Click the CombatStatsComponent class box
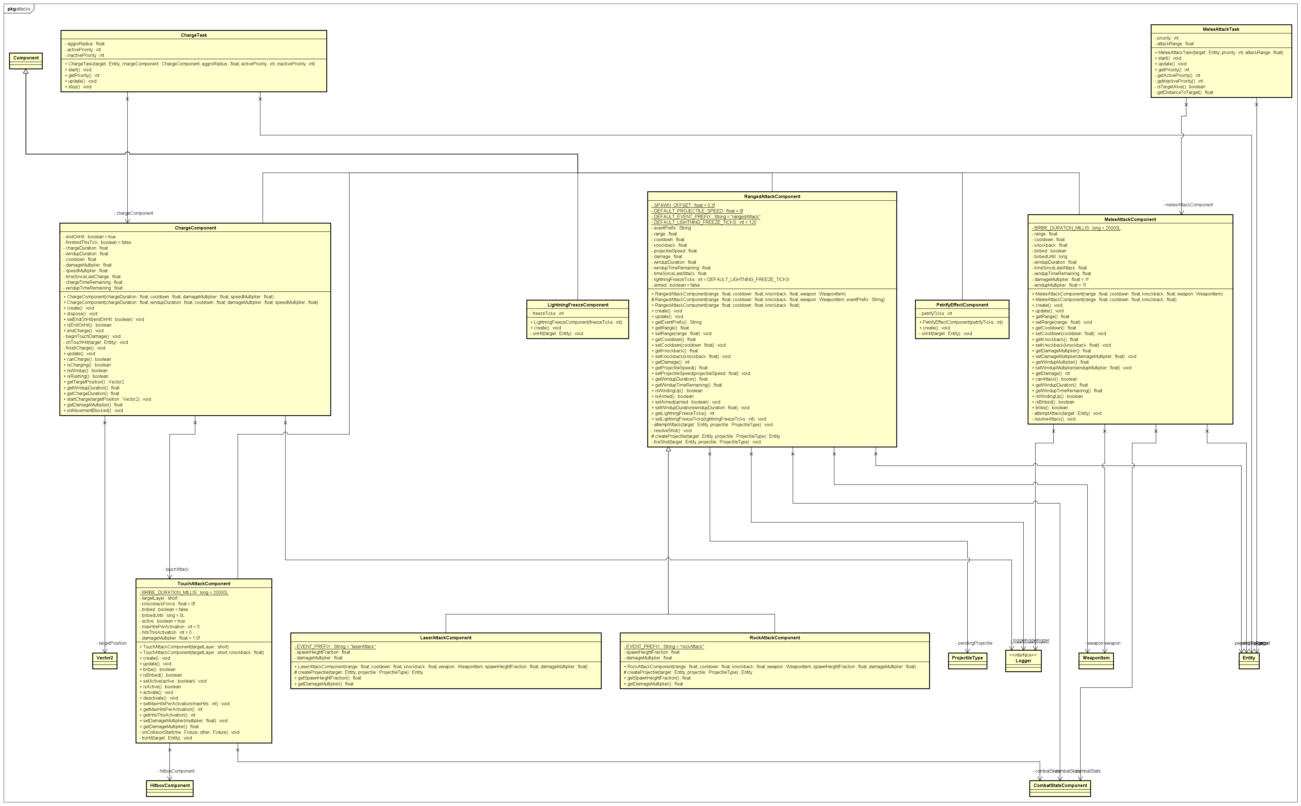Viewport: 1301px width, 806px height. (x=1060, y=788)
